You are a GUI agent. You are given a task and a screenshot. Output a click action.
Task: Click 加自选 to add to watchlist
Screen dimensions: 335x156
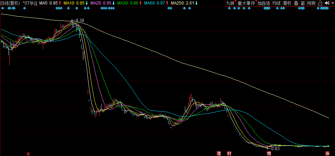pyautogui.click(x=264, y=3)
